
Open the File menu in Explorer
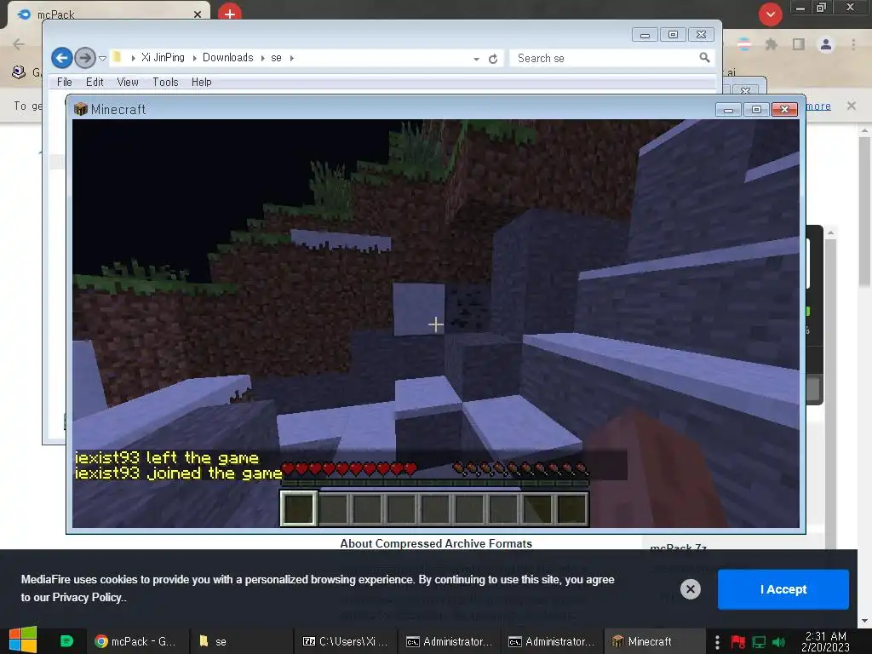pyautogui.click(x=65, y=82)
